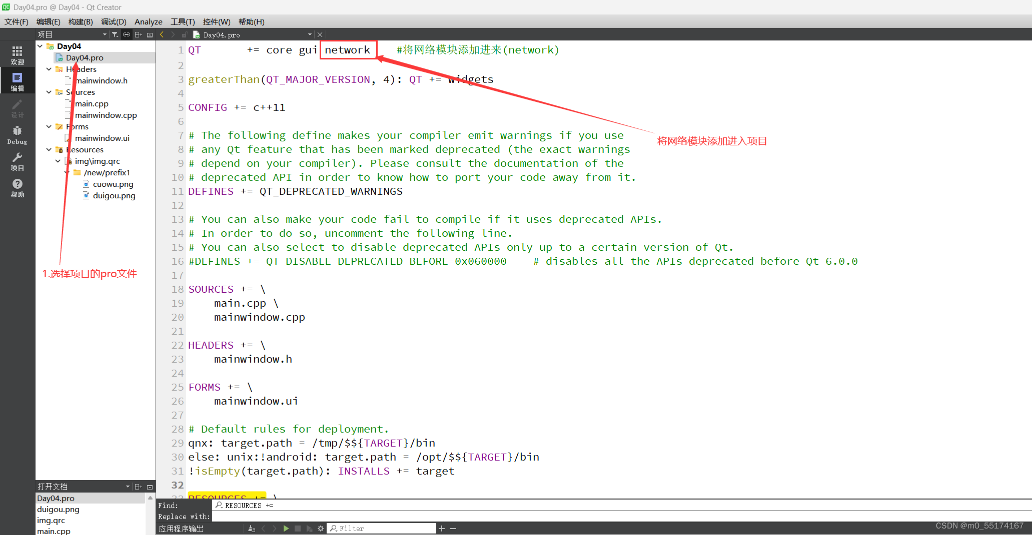The height and width of the screenshot is (535, 1032).
Task: Switch to 编辑 (Edit) mode
Action: click(x=18, y=81)
